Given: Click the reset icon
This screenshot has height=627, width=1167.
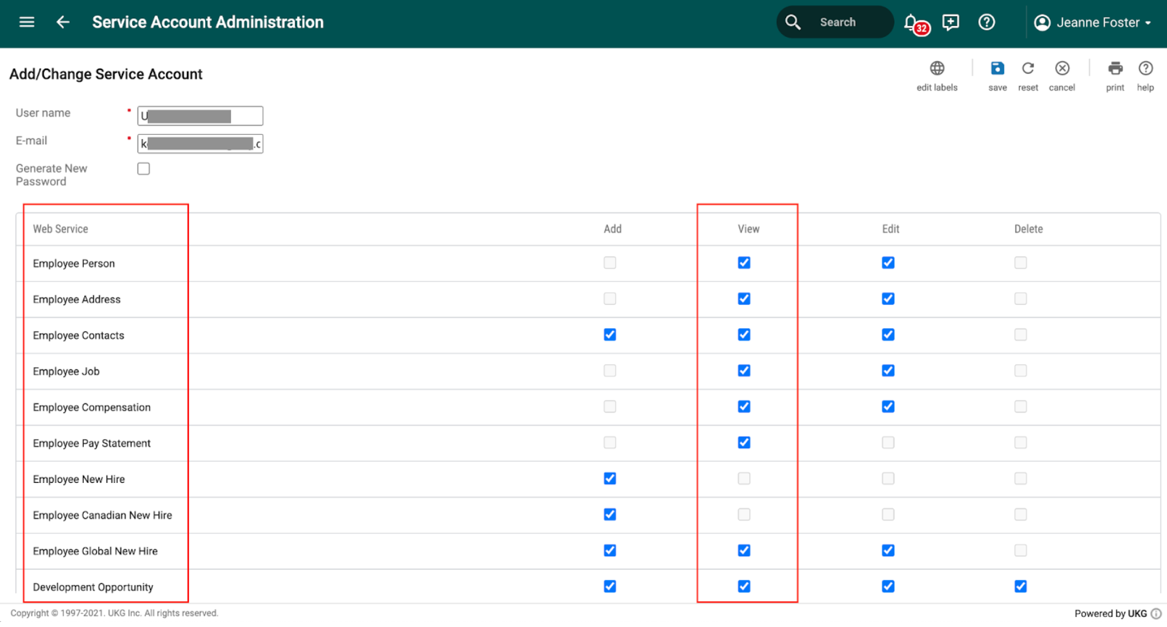Looking at the screenshot, I should (x=1028, y=69).
